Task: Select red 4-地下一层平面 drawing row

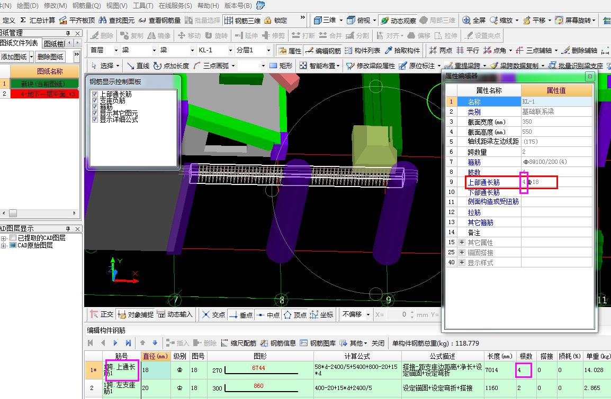Action: 44,94
